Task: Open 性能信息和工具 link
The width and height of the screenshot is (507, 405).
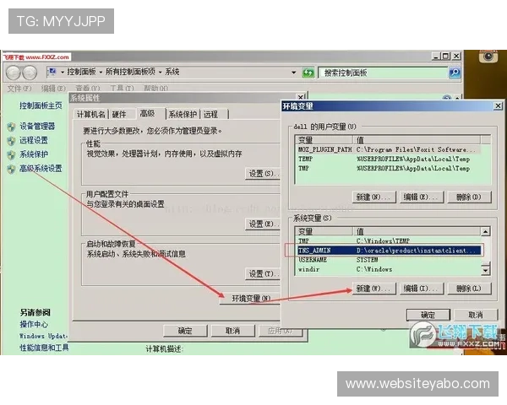Action: [44, 348]
